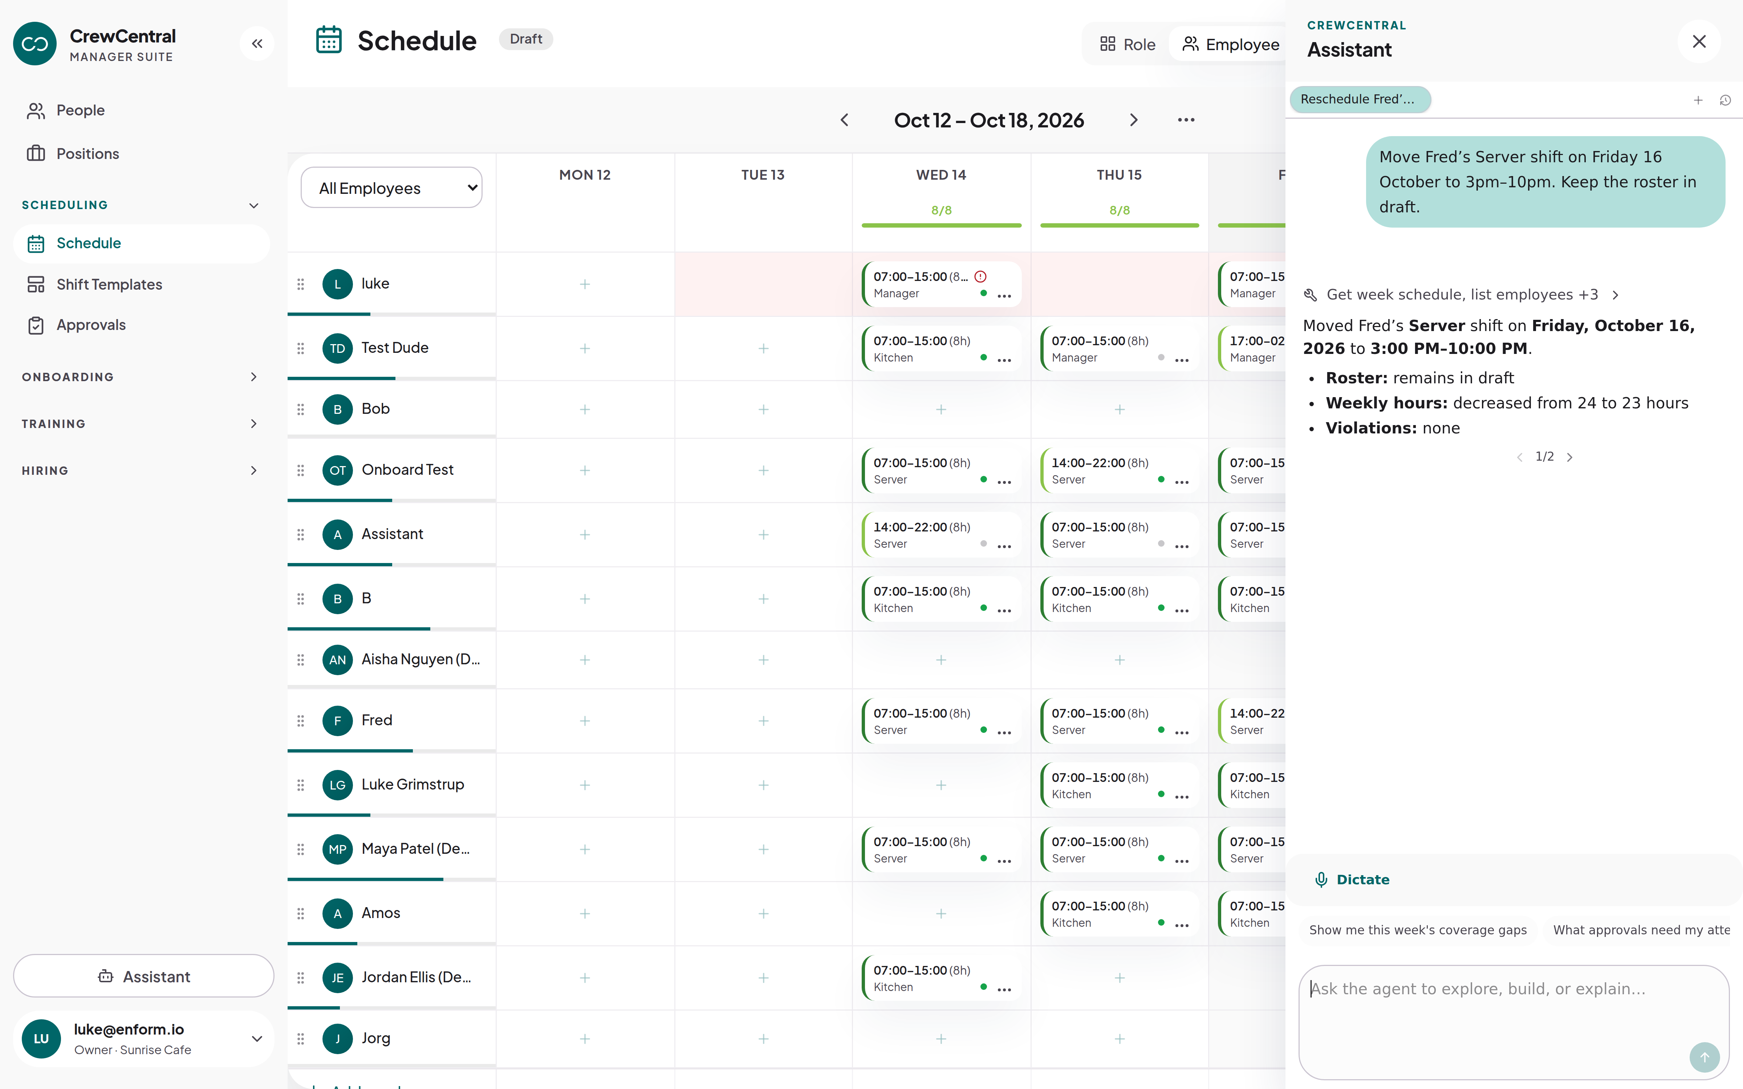Click the send message arrow button

click(x=1704, y=1057)
